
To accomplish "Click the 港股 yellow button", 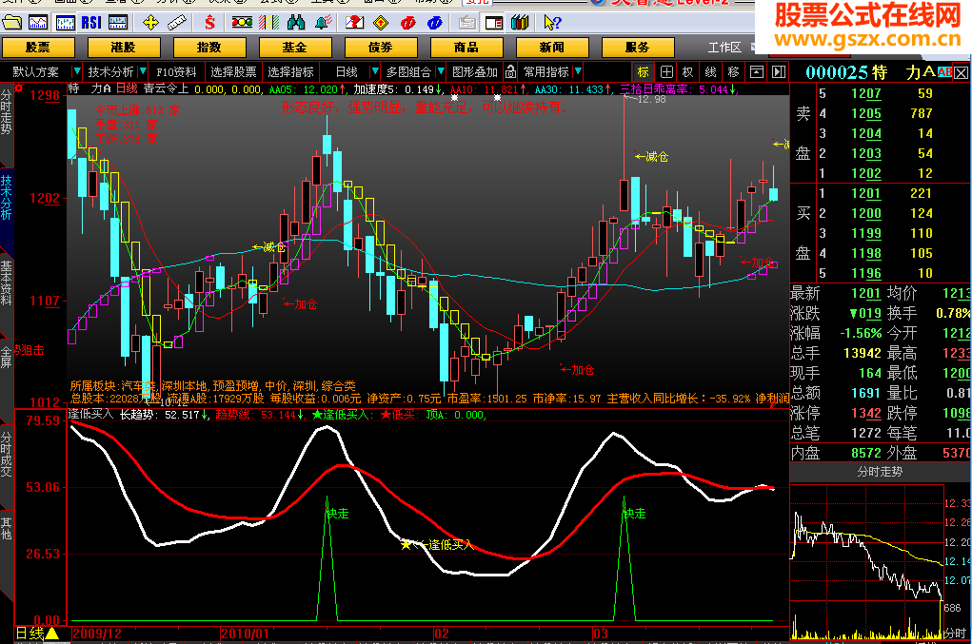I will [x=124, y=48].
